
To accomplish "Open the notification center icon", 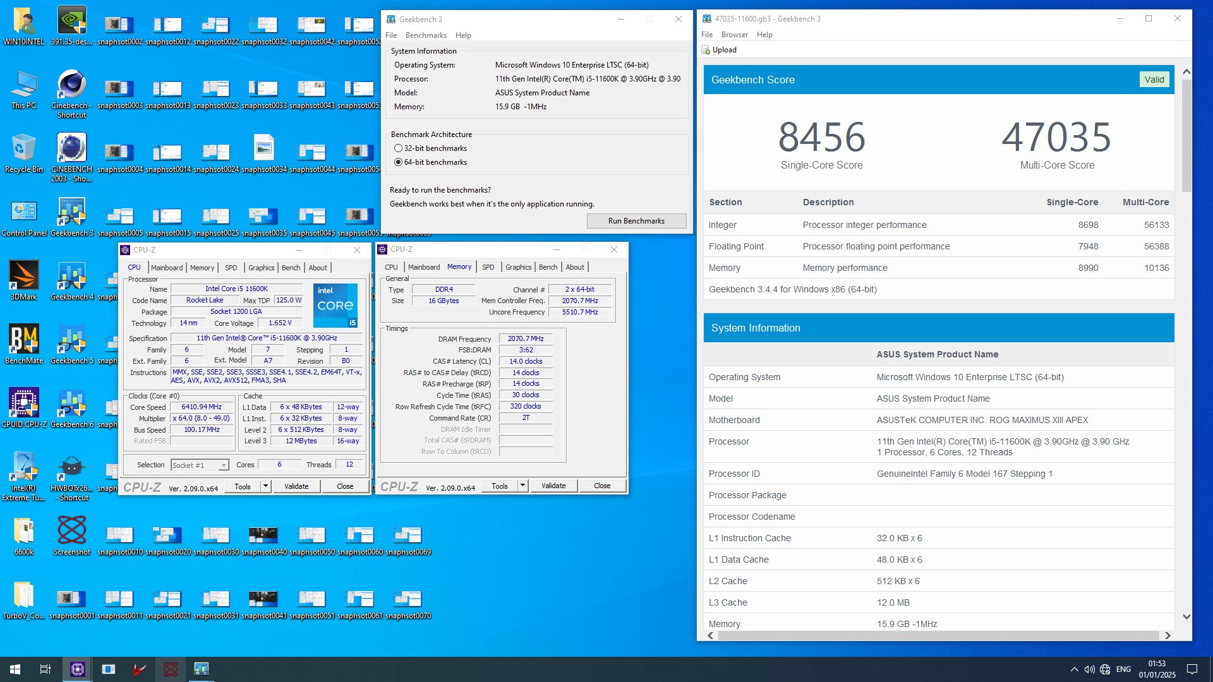I will [x=1192, y=669].
